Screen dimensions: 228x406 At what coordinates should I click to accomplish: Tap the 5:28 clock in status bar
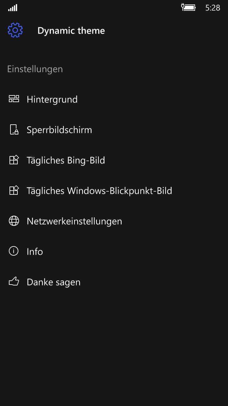click(212, 8)
